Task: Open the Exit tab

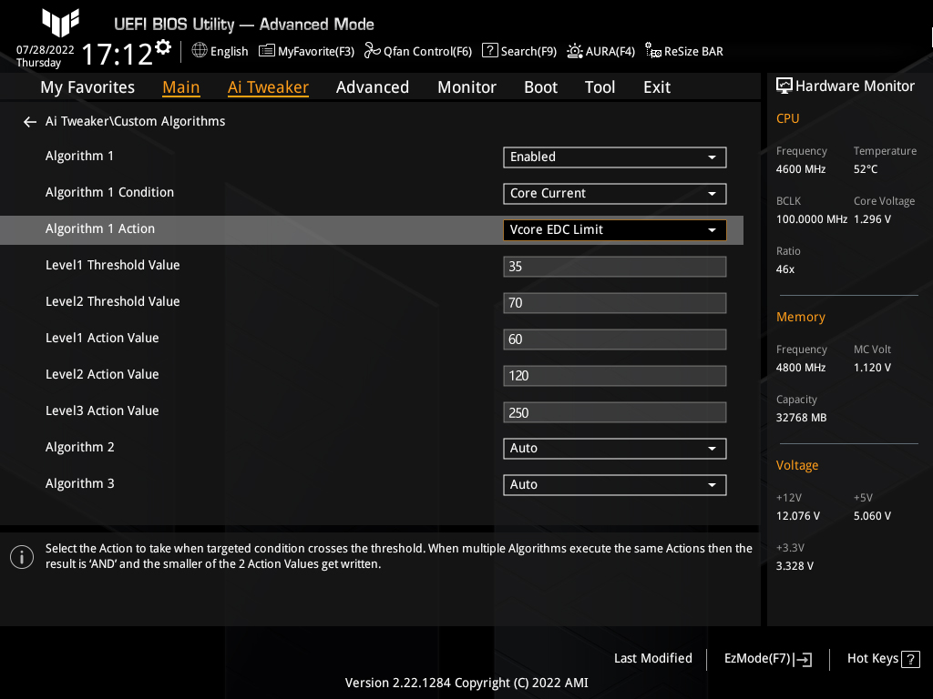Action: [657, 87]
